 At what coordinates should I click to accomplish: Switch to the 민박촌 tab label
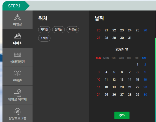pyautogui.click(x=17, y=81)
